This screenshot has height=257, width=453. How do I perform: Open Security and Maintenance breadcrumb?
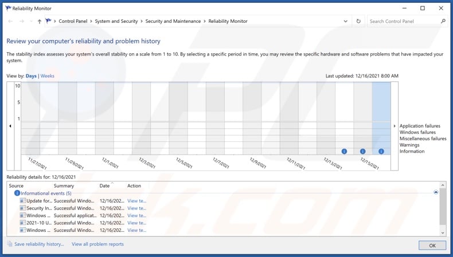173,21
